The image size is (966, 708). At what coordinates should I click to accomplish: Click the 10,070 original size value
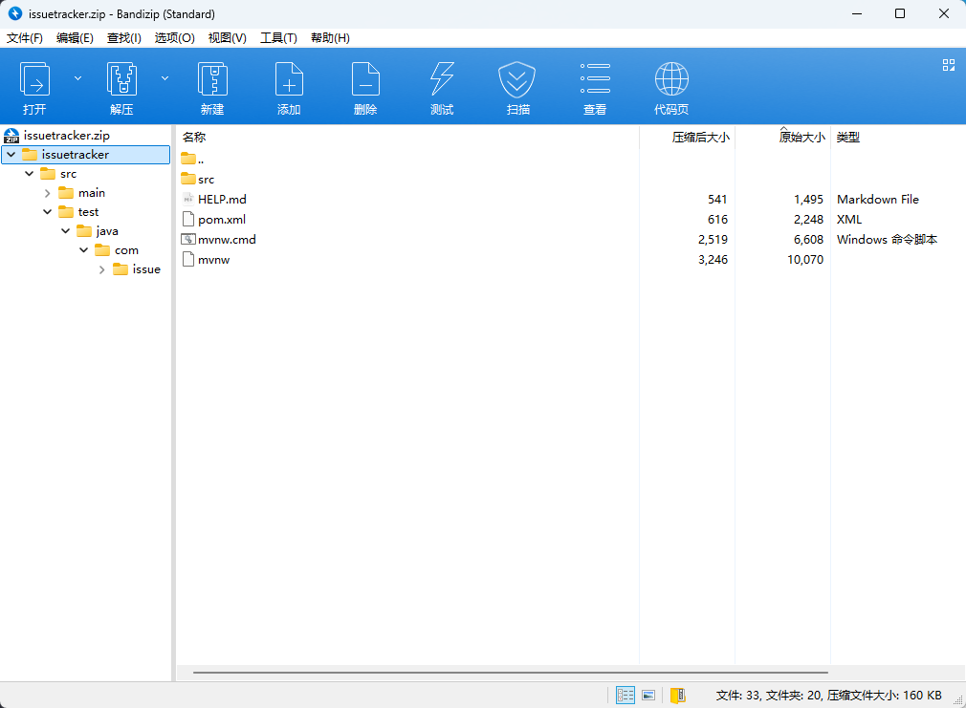pyautogui.click(x=805, y=259)
